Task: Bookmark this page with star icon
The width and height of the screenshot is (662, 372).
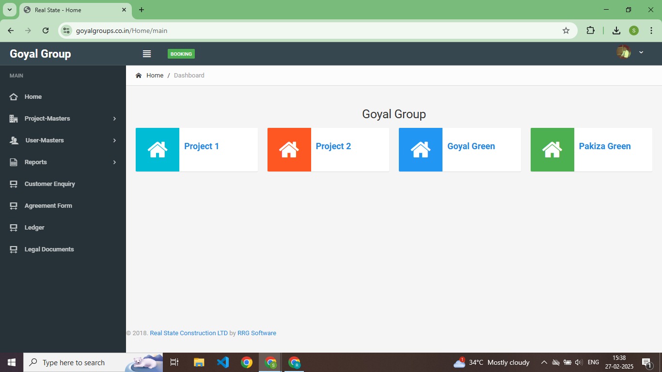Action: [x=566, y=31]
